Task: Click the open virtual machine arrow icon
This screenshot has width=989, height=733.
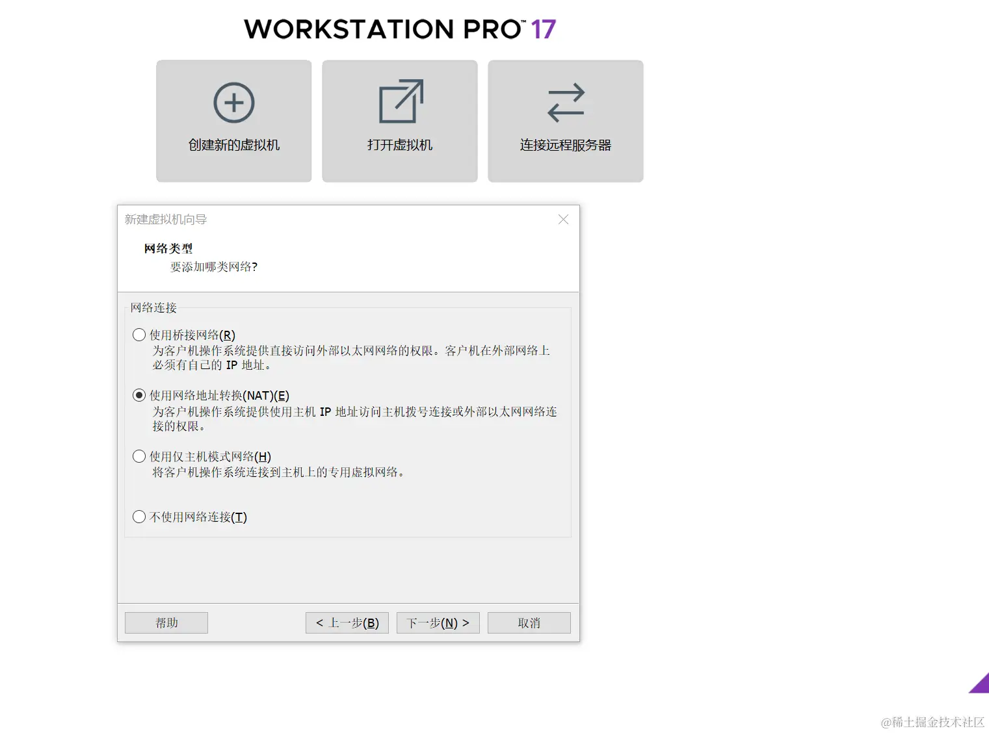Action: tap(401, 101)
